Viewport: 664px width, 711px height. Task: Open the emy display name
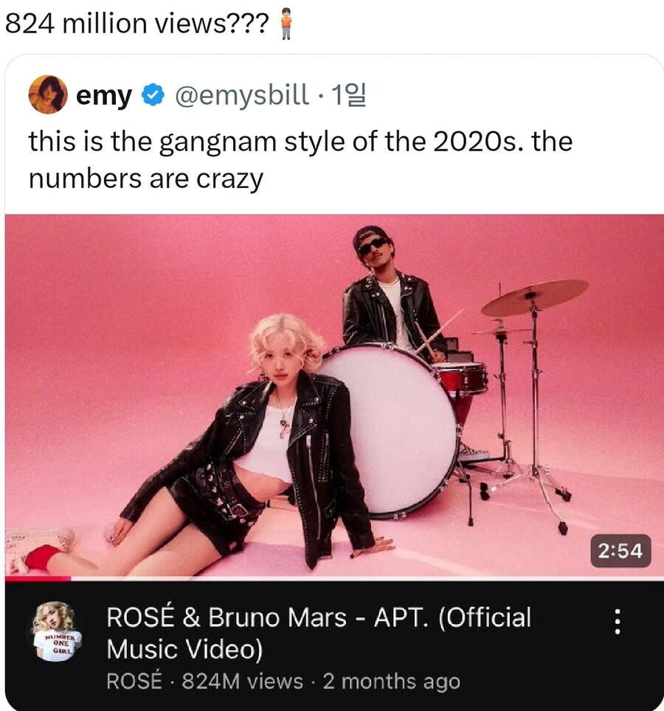(104, 95)
